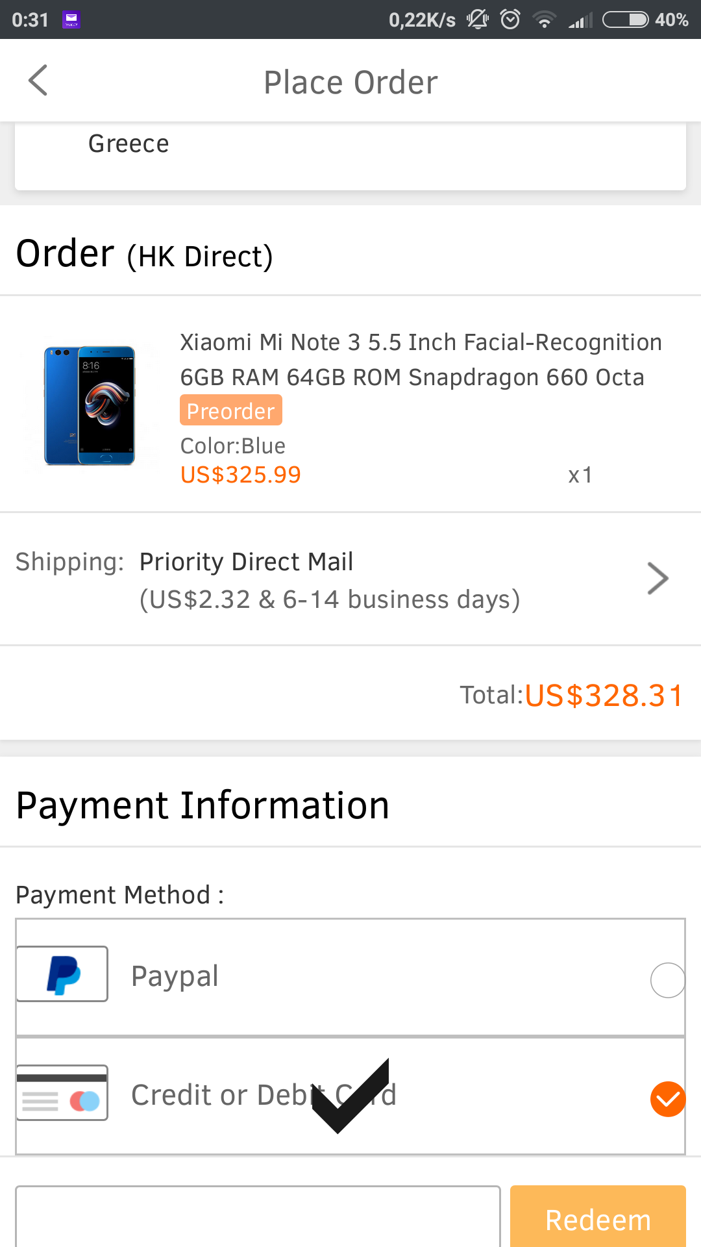Tap the Xiaomi Mi Note 3 product title
Screen dimensions: 701x1247
click(421, 359)
